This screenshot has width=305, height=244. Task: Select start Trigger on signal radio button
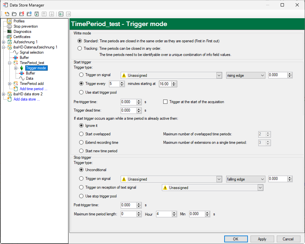[81, 75]
